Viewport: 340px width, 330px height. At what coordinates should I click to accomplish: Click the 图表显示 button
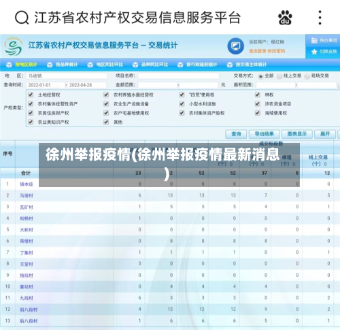click(x=297, y=134)
